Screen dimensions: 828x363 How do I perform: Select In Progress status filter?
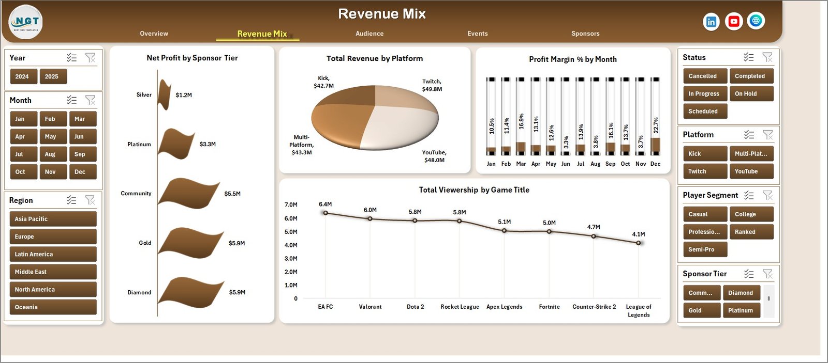click(705, 93)
